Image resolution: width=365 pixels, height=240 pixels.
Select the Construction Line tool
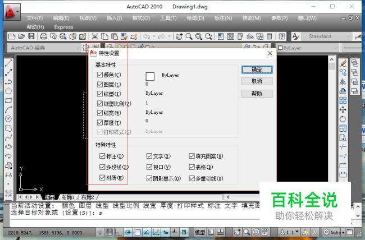click(8, 72)
